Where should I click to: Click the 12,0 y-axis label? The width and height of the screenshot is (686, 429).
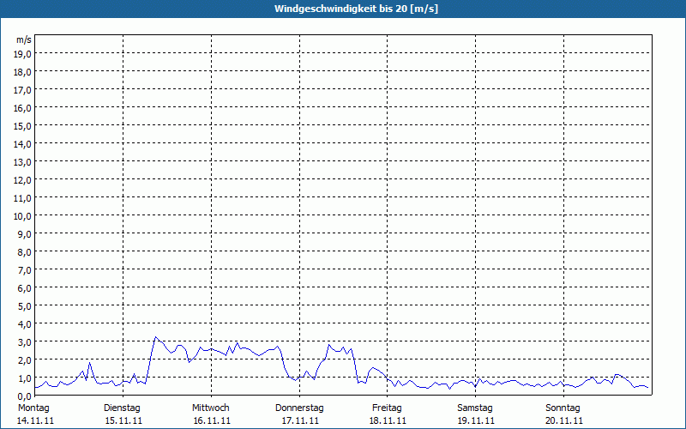[x=22, y=180]
